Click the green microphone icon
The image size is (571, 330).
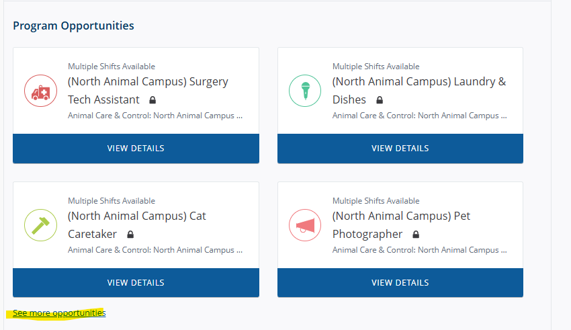[x=306, y=91]
